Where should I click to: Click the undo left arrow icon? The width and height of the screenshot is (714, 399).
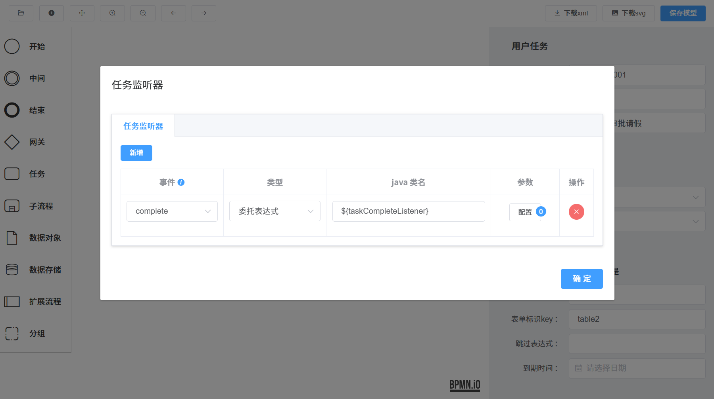click(173, 13)
